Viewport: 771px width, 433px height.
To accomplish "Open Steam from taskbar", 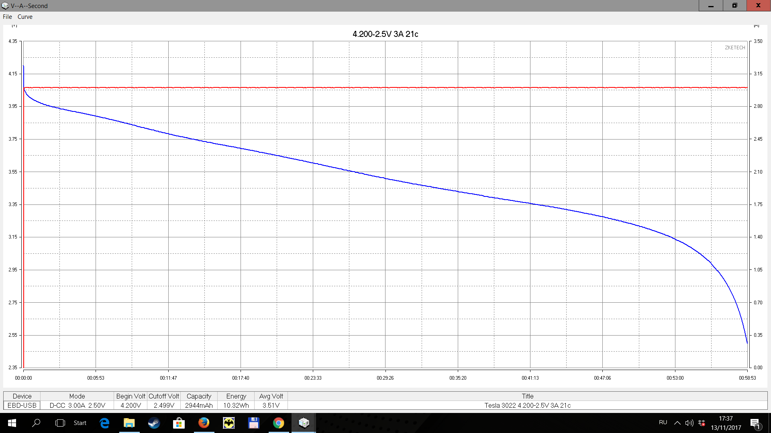I will point(154,423).
